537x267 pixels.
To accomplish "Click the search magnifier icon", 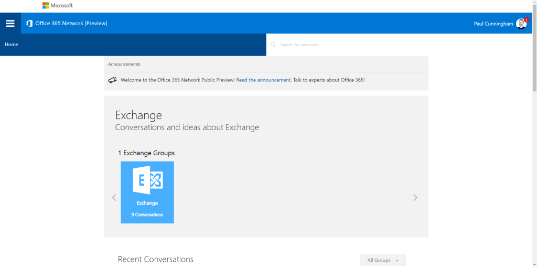I will coord(273,45).
